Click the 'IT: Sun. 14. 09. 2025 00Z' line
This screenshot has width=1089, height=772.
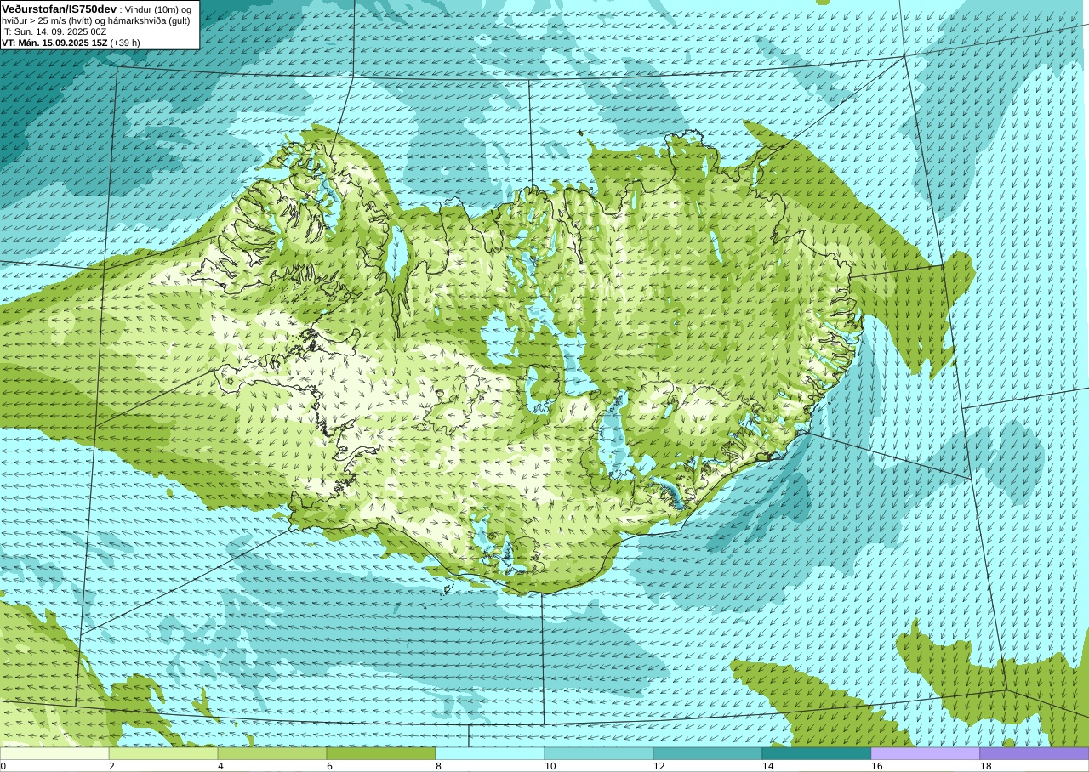pos(54,31)
